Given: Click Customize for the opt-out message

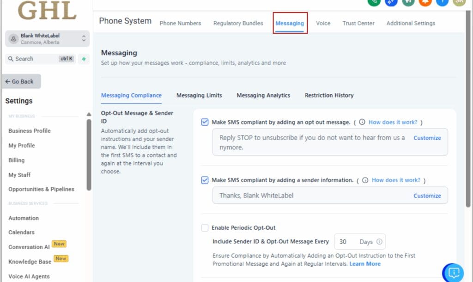Looking at the screenshot, I should coord(427,138).
